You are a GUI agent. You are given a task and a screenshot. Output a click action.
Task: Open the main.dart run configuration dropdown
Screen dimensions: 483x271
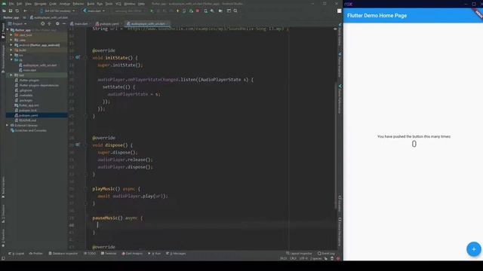click(x=94, y=11)
